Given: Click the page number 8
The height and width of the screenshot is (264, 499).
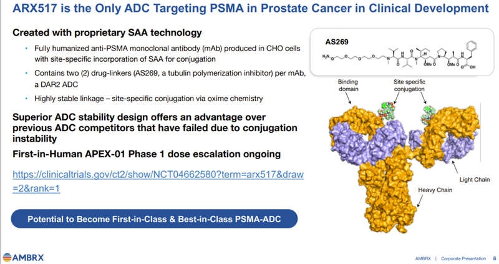Looking at the screenshot, I should (x=495, y=258).
